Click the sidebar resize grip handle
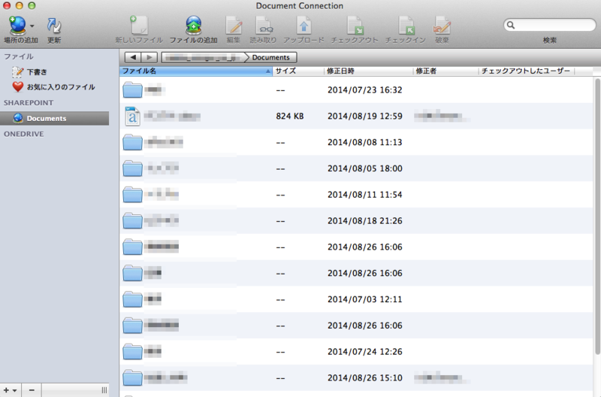The image size is (601, 397). [104, 390]
